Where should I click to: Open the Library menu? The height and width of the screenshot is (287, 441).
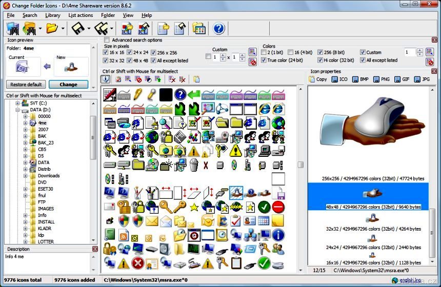(x=53, y=15)
